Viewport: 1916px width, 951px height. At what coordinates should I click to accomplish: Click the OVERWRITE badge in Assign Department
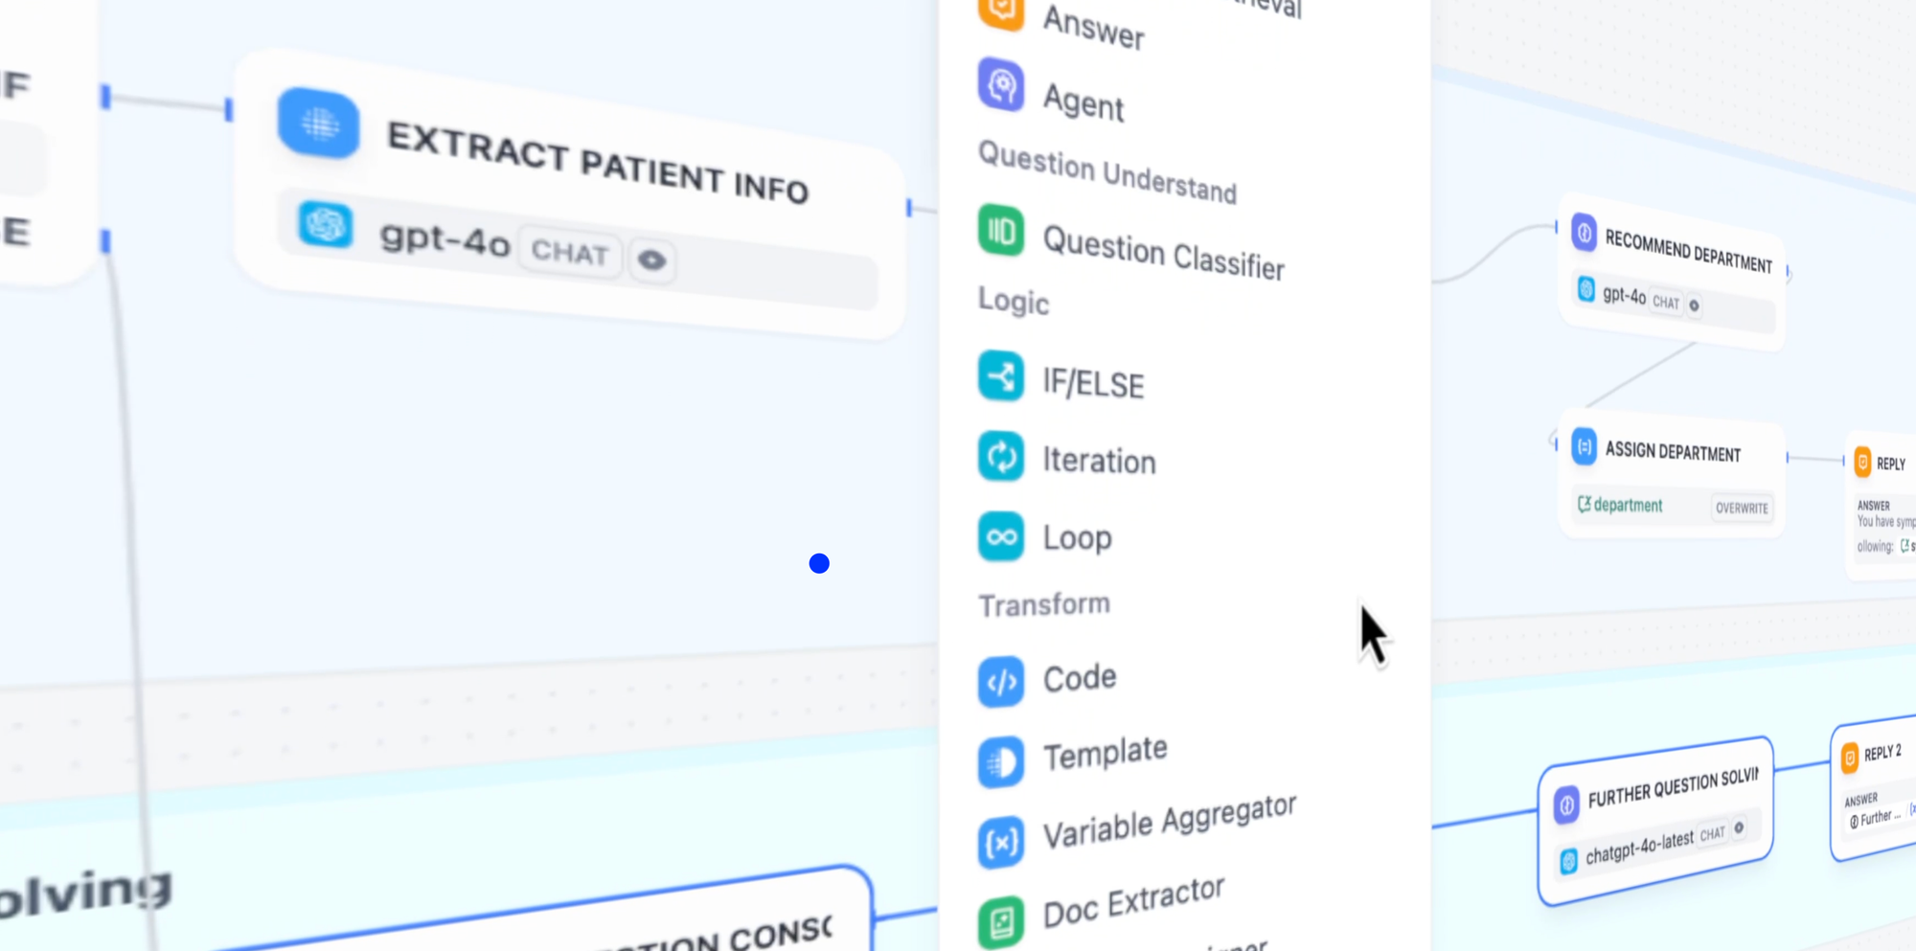(x=1742, y=508)
